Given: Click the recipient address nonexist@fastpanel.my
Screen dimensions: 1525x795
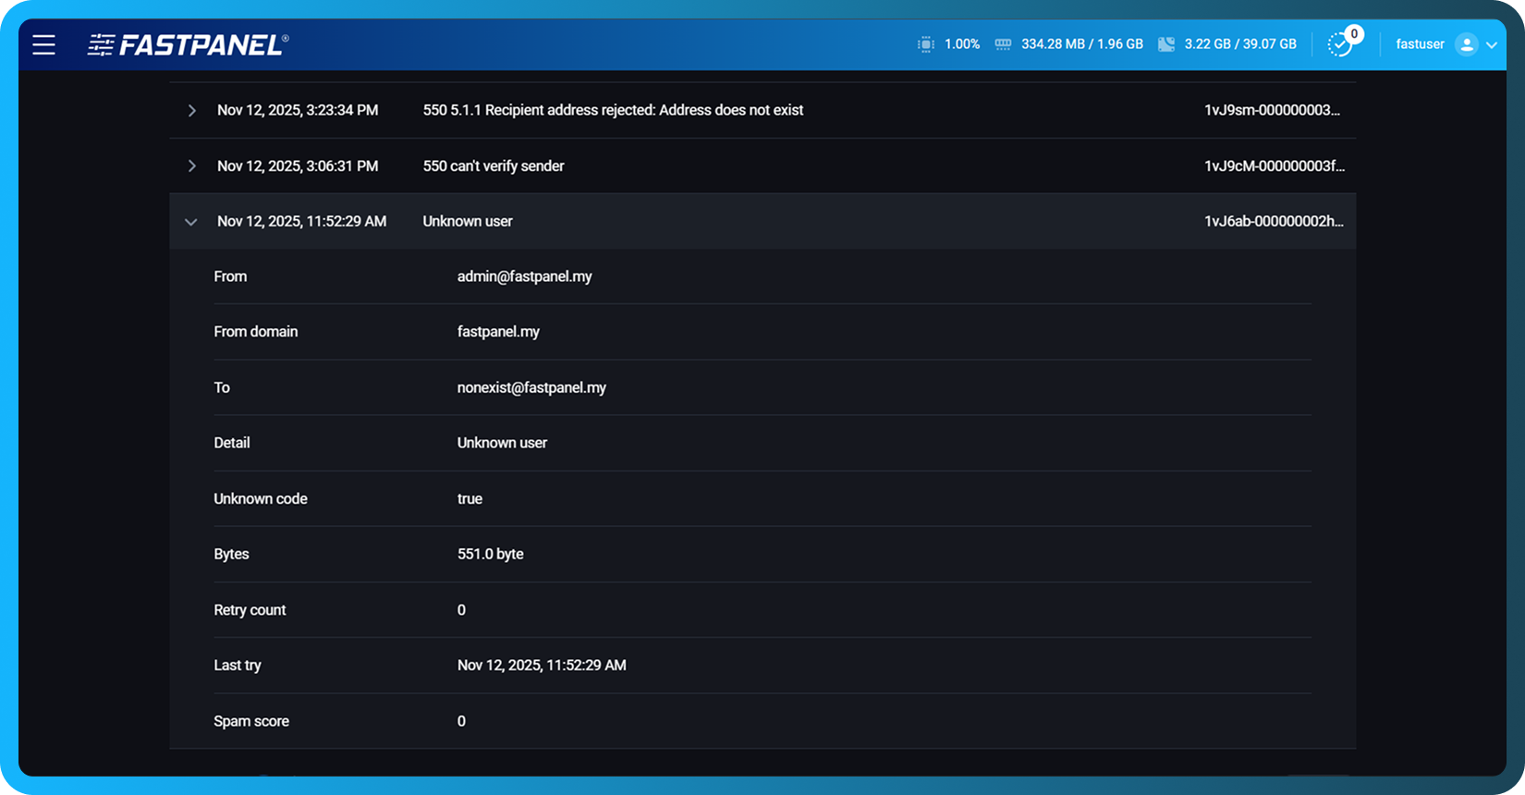Looking at the screenshot, I should [x=531, y=387].
